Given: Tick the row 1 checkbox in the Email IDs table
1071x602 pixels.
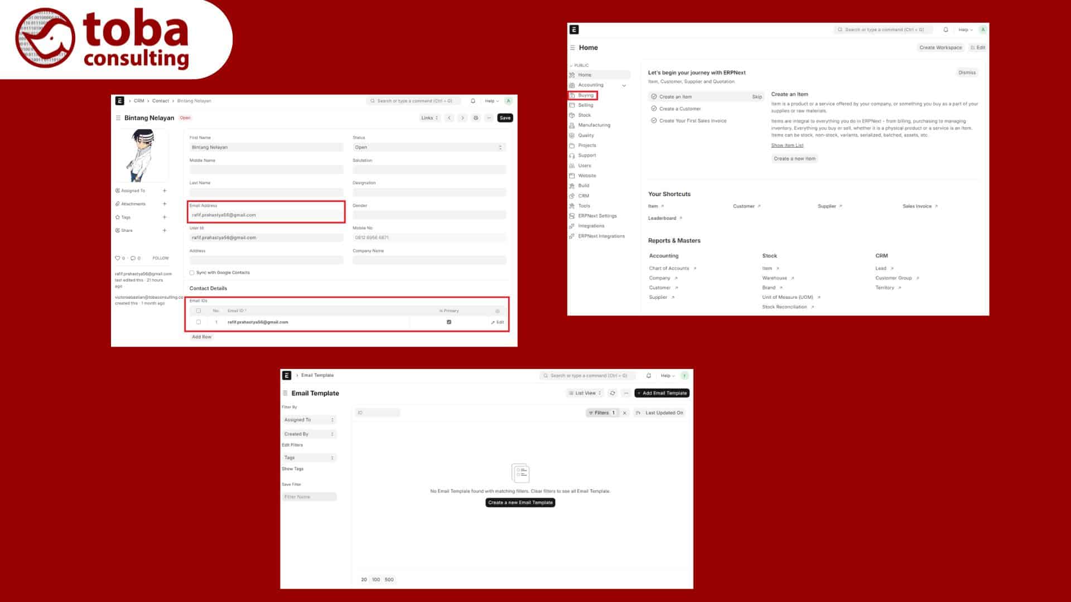Looking at the screenshot, I should (x=199, y=322).
